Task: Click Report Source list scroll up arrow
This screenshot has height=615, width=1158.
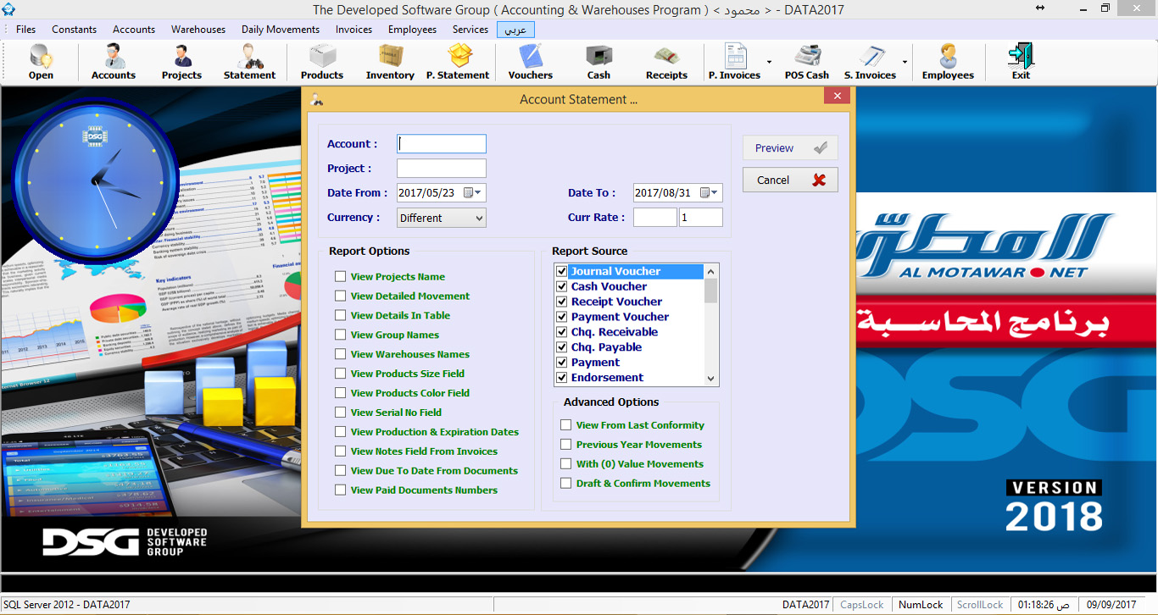Action: pos(710,271)
